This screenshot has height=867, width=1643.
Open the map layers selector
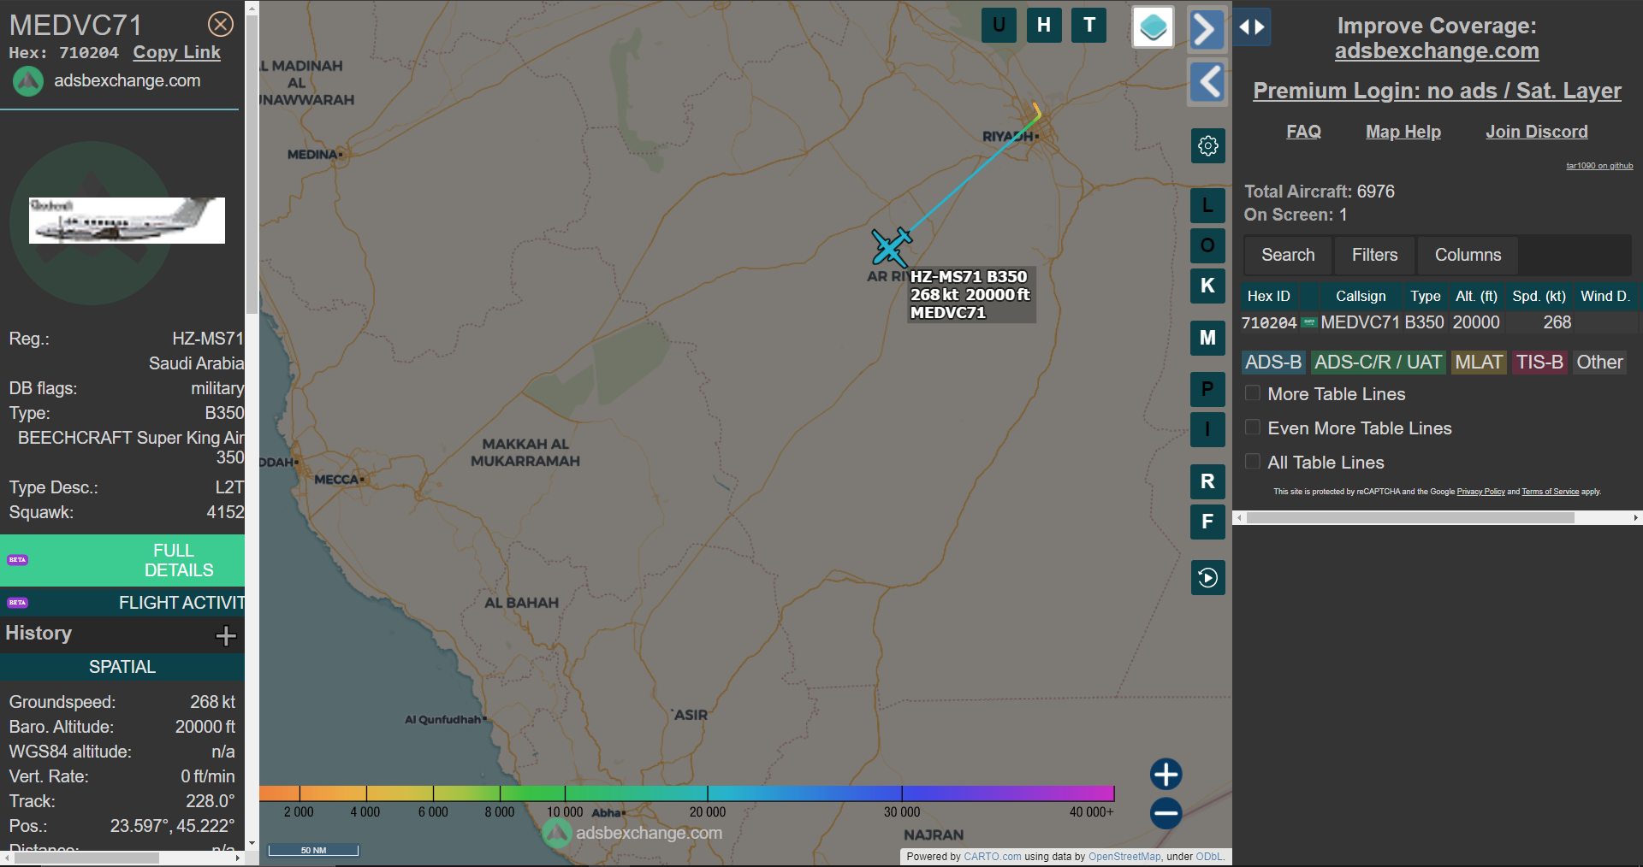[1154, 27]
